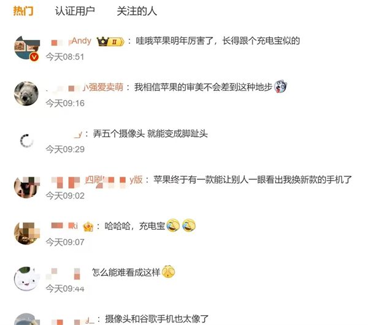Open Andy's verified profile avatar
Image resolution: width=368 pixels, height=325 pixels.
(x=26, y=48)
